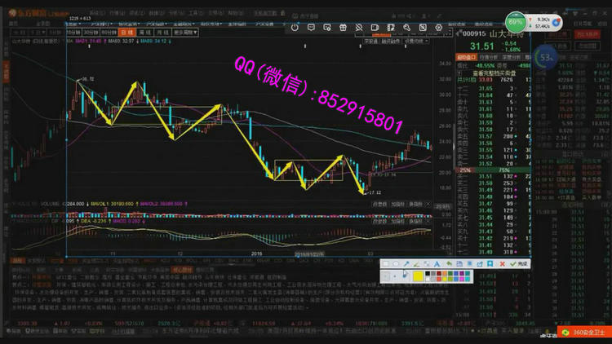Select the rectangle shape annotation tool
This screenshot has width=612, height=344.
coord(386,264)
